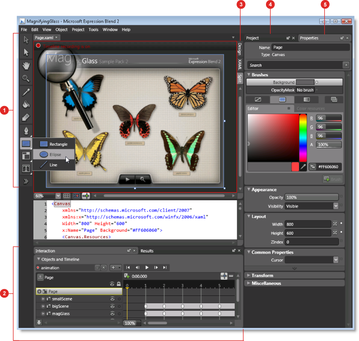Click the Name field containing Page
This screenshot has width=359, height=341.
pos(311,47)
